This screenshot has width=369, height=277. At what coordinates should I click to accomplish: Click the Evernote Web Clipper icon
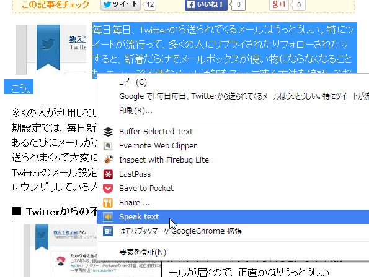pos(108,146)
